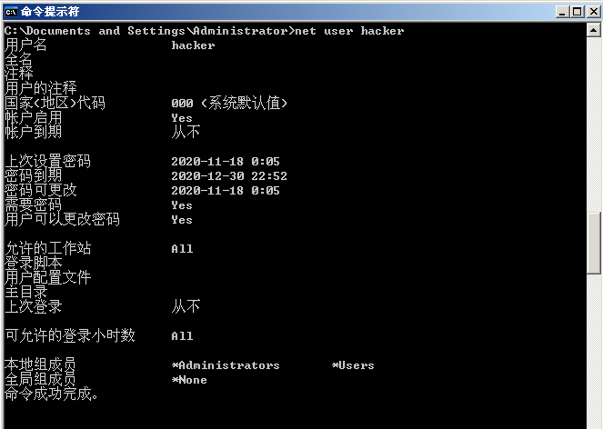Click the Yes value beside 用户可以更改密码
This screenshot has width=603, height=429.
[x=182, y=220]
